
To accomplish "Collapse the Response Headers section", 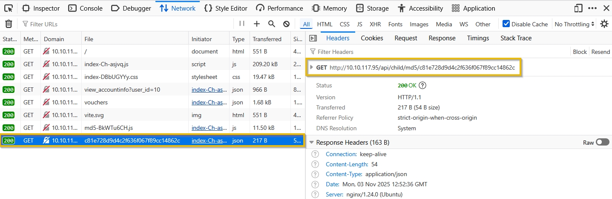I will [x=312, y=143].
